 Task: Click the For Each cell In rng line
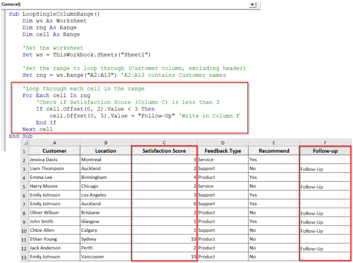56,95
